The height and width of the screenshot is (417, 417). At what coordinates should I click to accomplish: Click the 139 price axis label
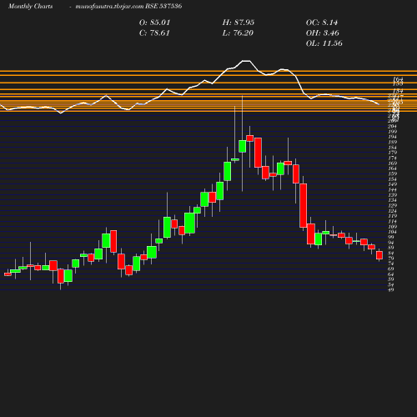point(392,195)
